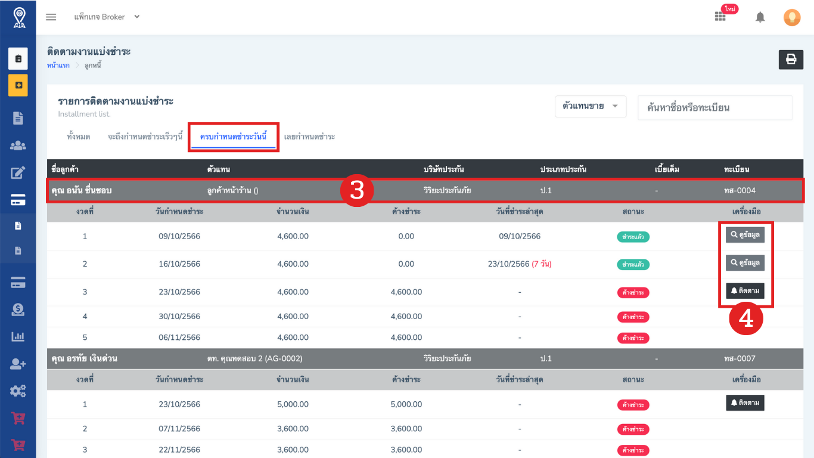Switch to the ทั้งหมด tab

click(79, 137)
